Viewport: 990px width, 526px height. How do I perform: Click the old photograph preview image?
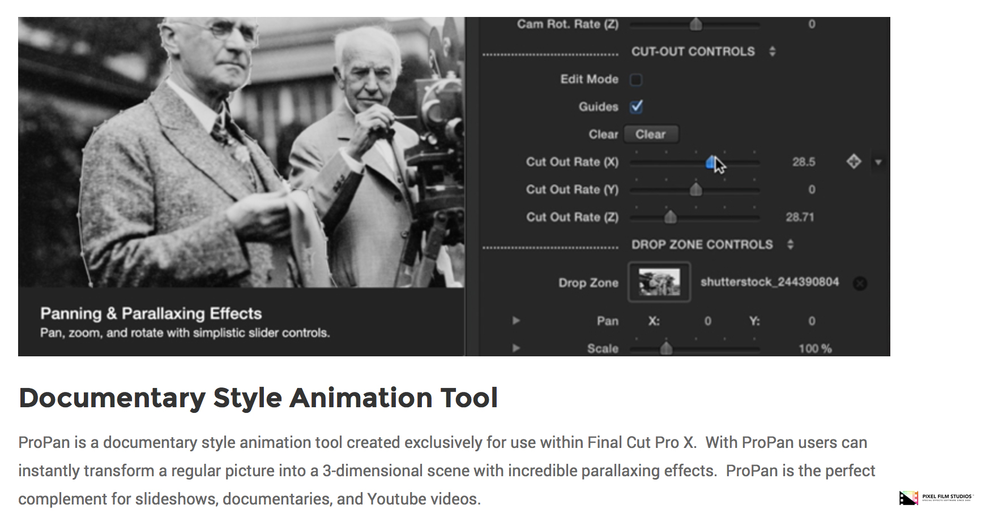tap(241, 152)
